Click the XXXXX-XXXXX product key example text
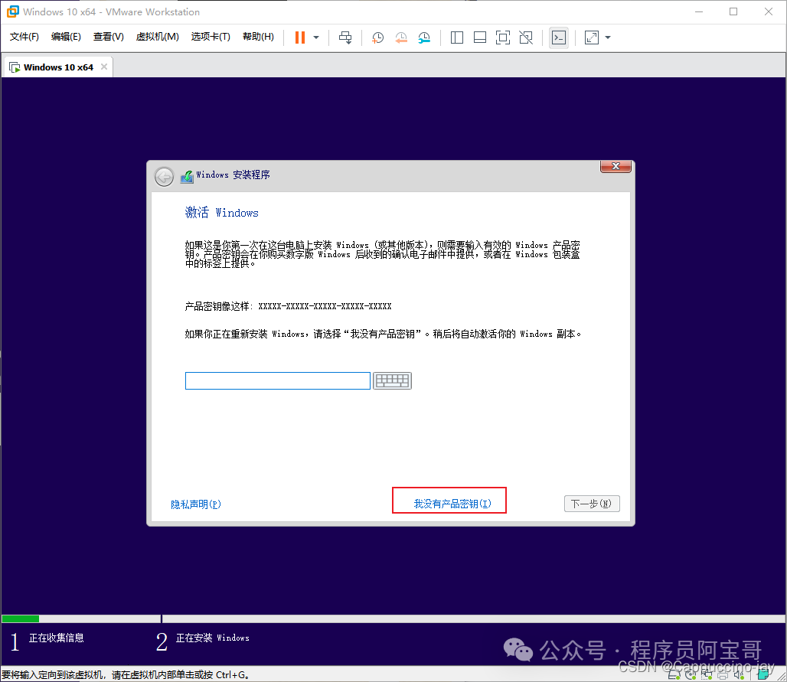 pos(325,306)
